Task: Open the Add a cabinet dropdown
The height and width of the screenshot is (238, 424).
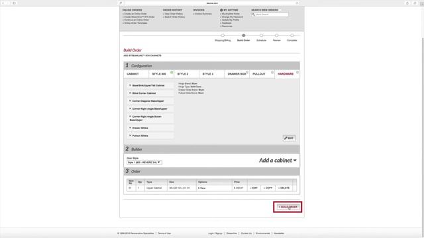Action: pos(278,160)
